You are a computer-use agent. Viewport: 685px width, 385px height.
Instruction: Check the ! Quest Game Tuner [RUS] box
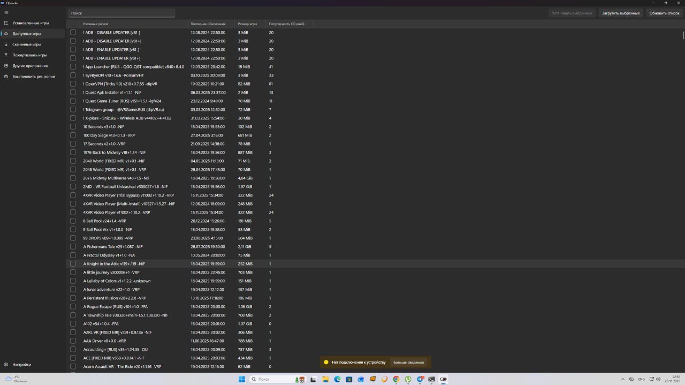[73, 101]
